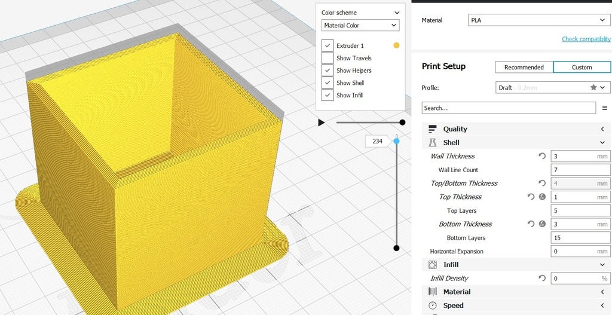Reset Top/Bottom Thickness value
The width and height of the screenshot is (612, 315).
[541, 183]
